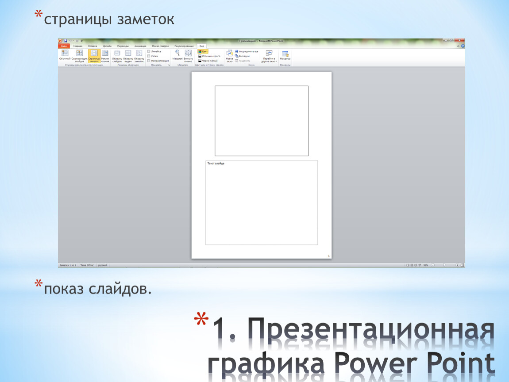Open the Help question mark icon
The image size is (509, 382).
click(x=463, y=46)
